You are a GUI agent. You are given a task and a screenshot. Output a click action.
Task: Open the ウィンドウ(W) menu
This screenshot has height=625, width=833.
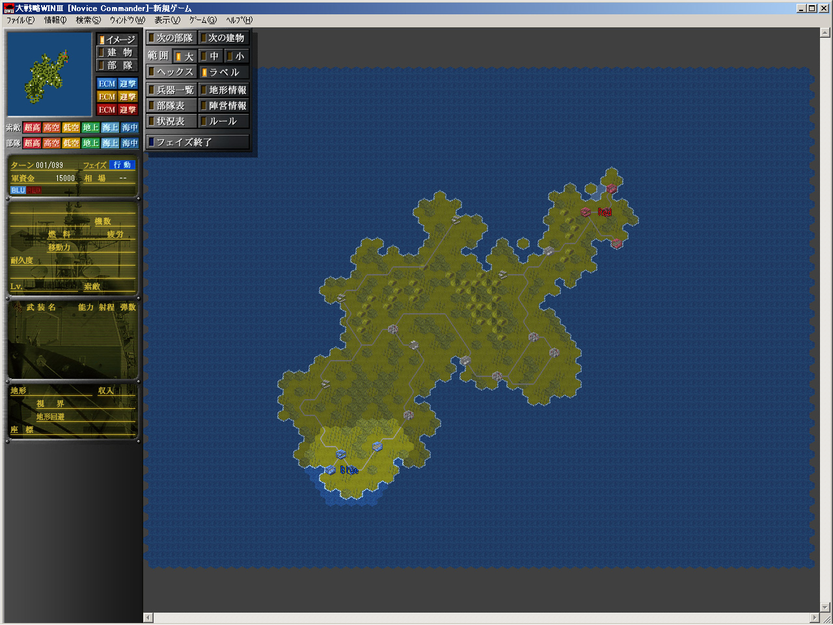(x=128, y=20)
